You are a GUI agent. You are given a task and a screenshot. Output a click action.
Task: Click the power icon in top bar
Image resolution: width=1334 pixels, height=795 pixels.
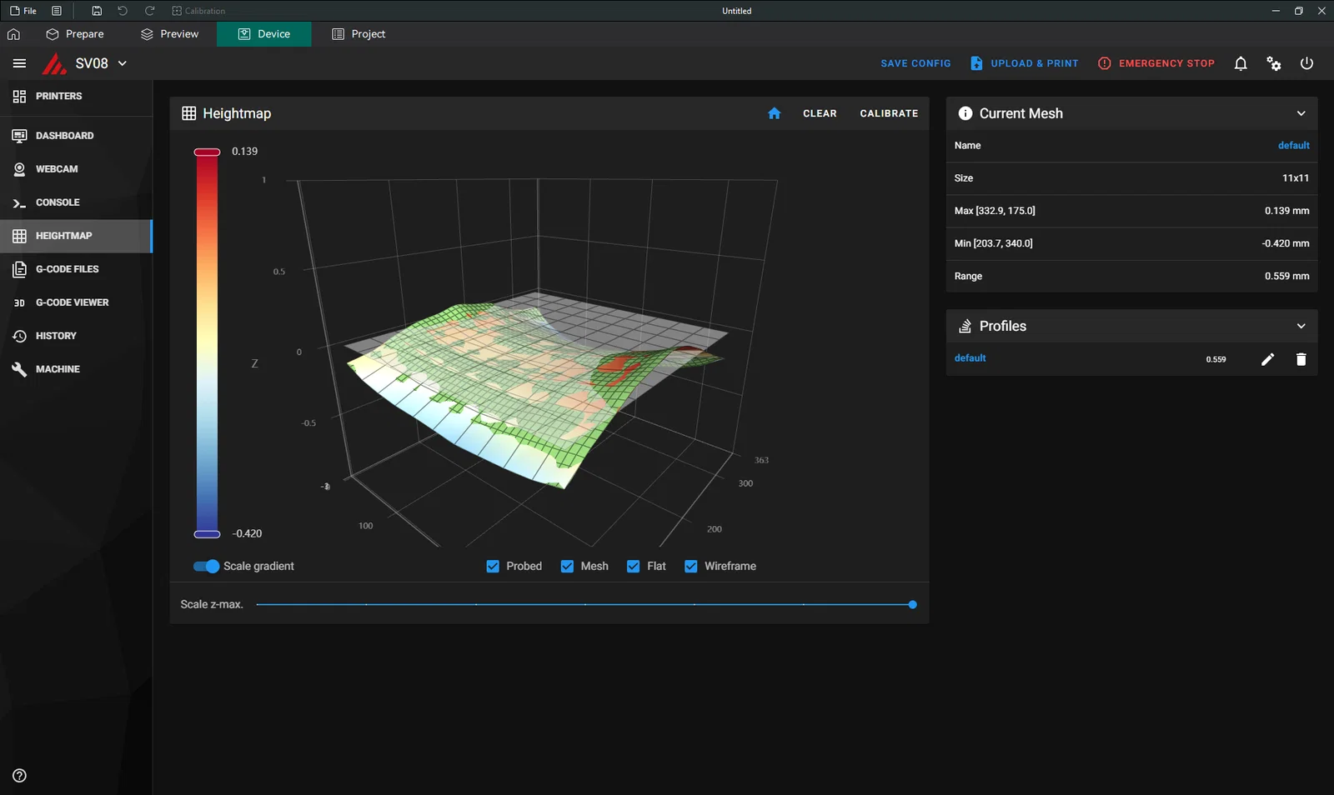(1306, 63)
